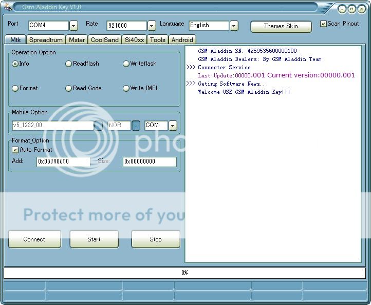Click the Start button
371x305 pixels.
click(94, 239)
